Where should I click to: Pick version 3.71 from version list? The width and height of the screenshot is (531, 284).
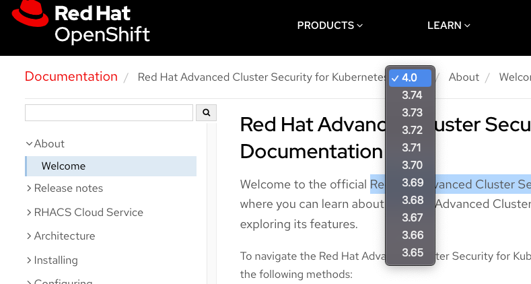point(412,147)
